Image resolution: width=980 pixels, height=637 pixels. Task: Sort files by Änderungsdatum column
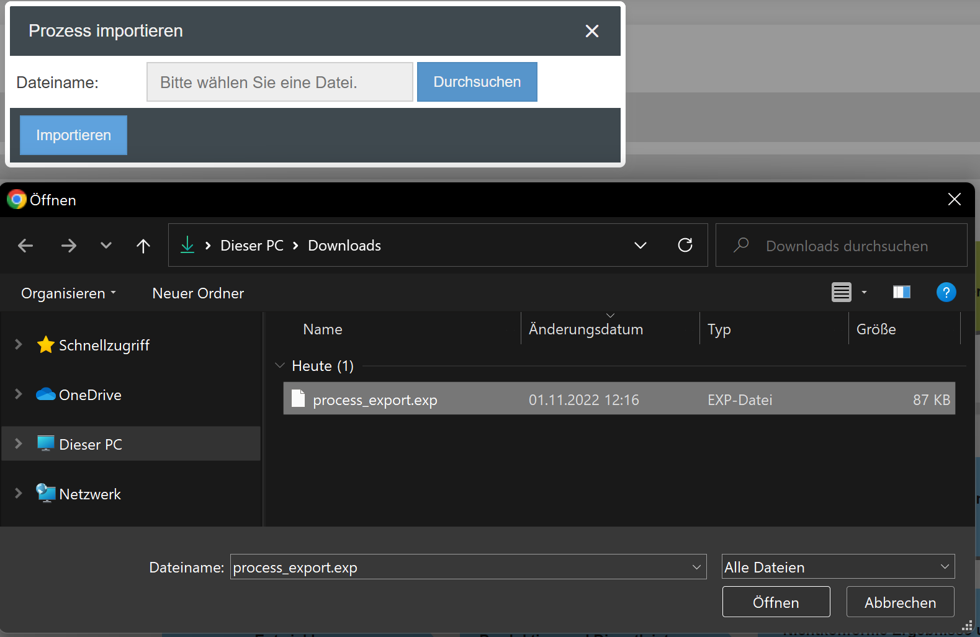coord(585,329)
